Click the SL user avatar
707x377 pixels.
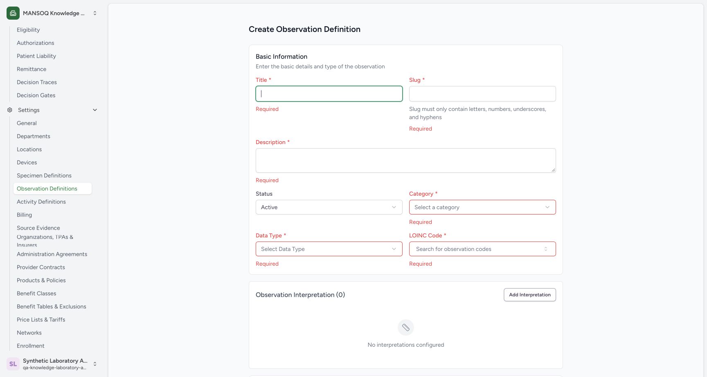[13, 363]
